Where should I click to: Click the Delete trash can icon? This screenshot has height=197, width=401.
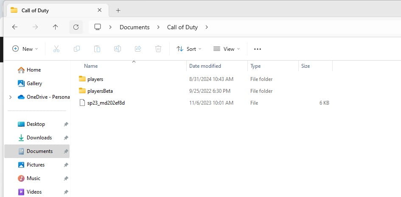[x=158, y=49]
